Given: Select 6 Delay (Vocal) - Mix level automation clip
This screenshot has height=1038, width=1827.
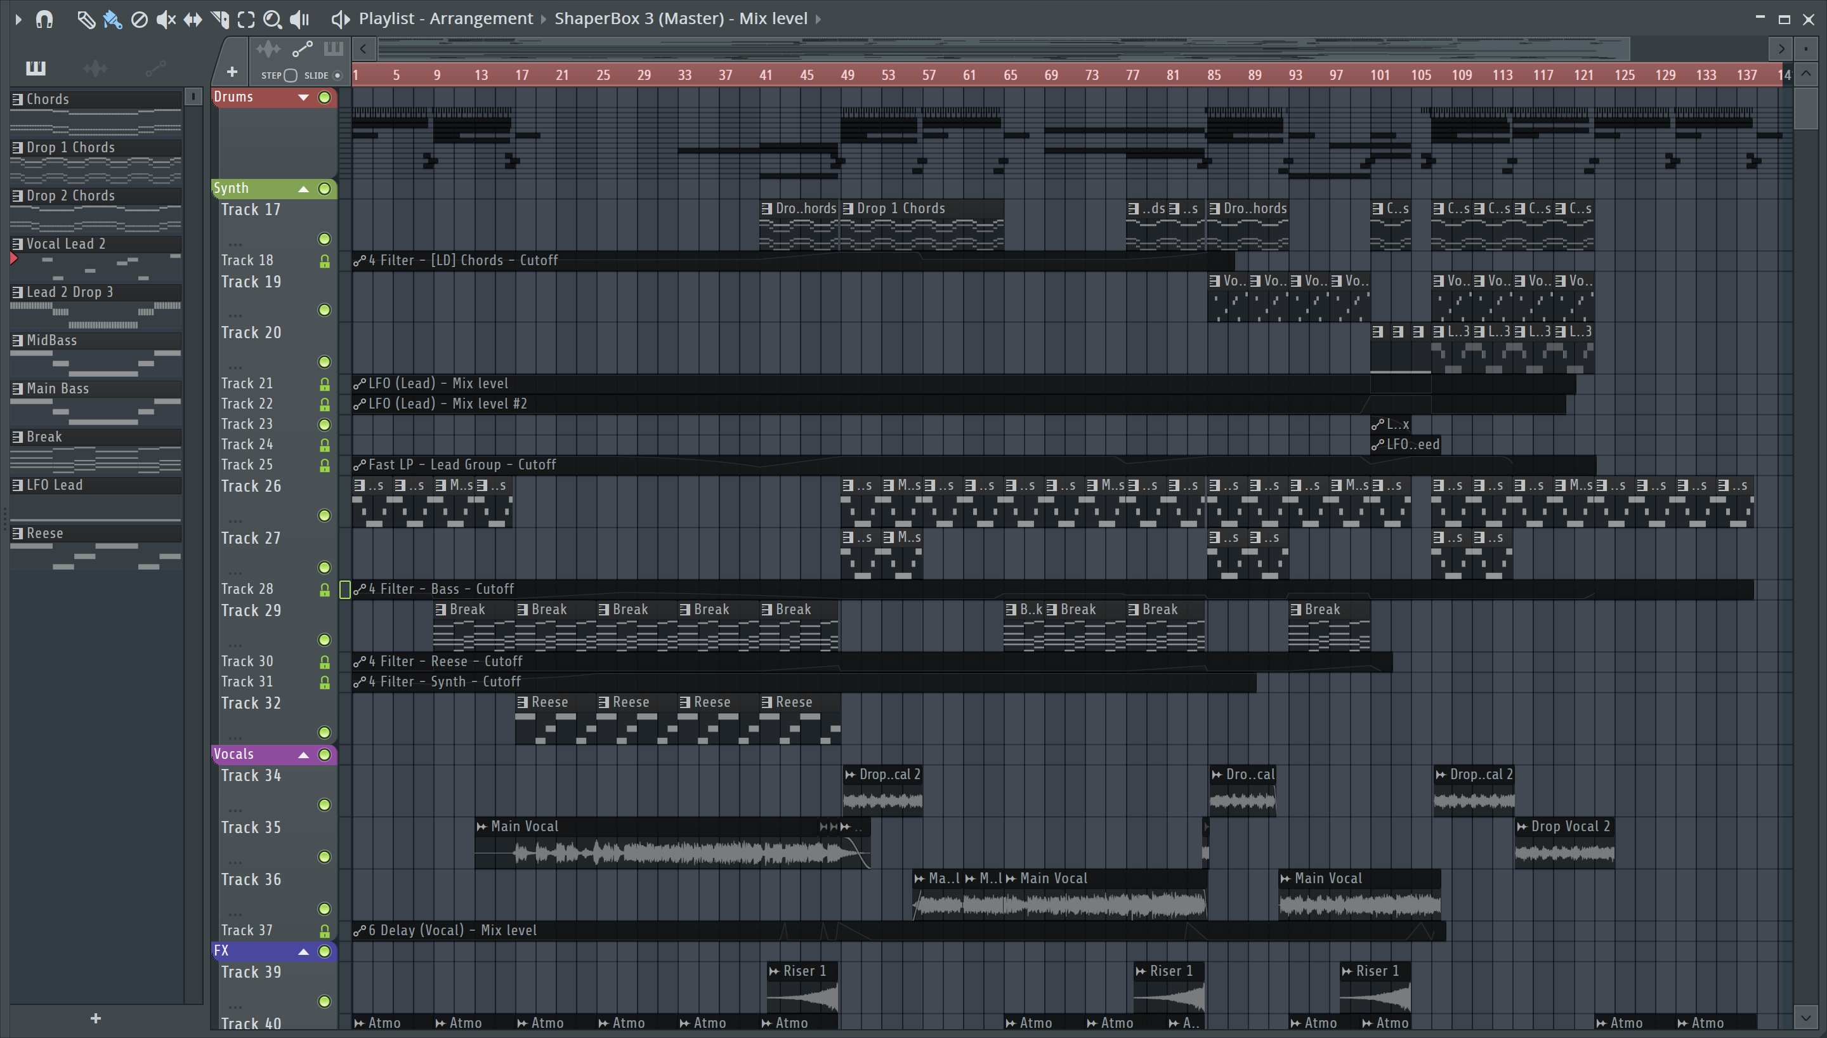Looking at the screenshot, I should (898, 930).
